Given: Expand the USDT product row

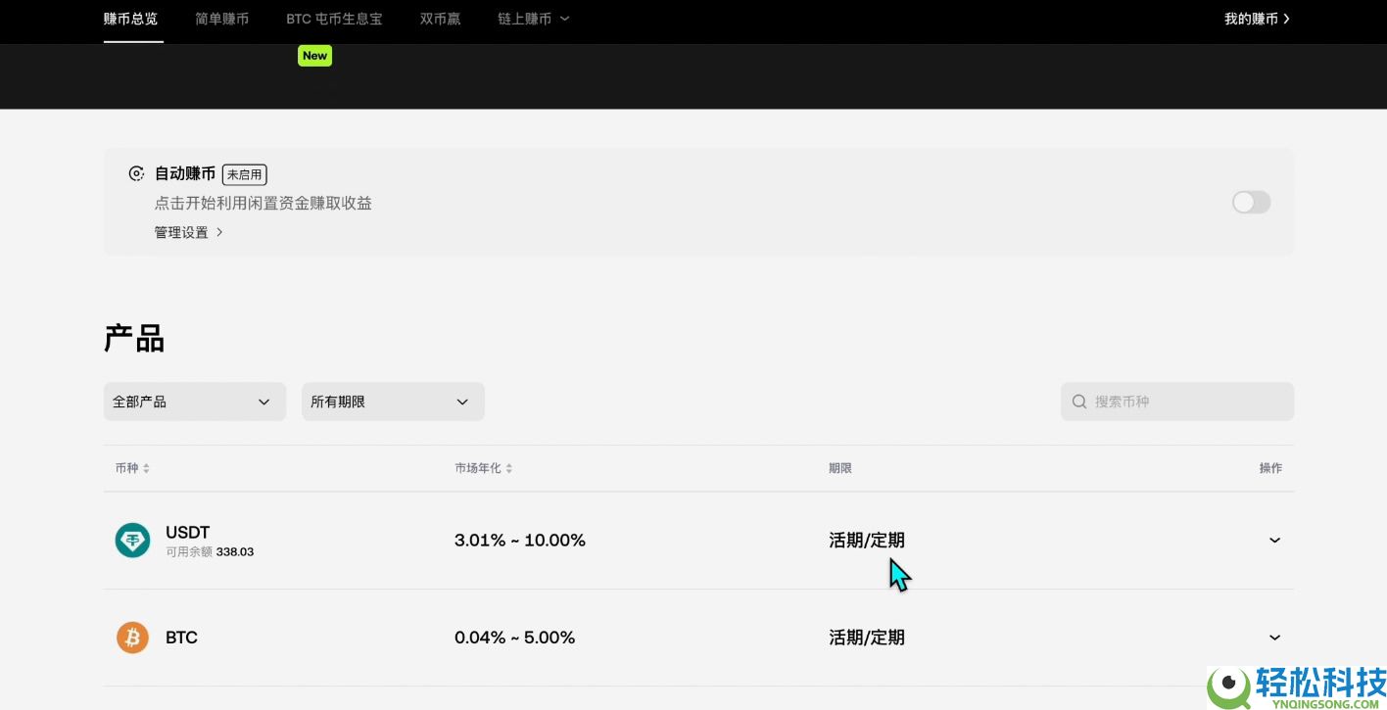Looking at the screenshot, I should [1274, 540].
